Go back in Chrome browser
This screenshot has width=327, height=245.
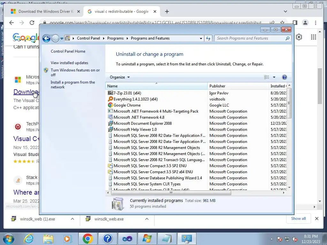click(x=11, y=23)
